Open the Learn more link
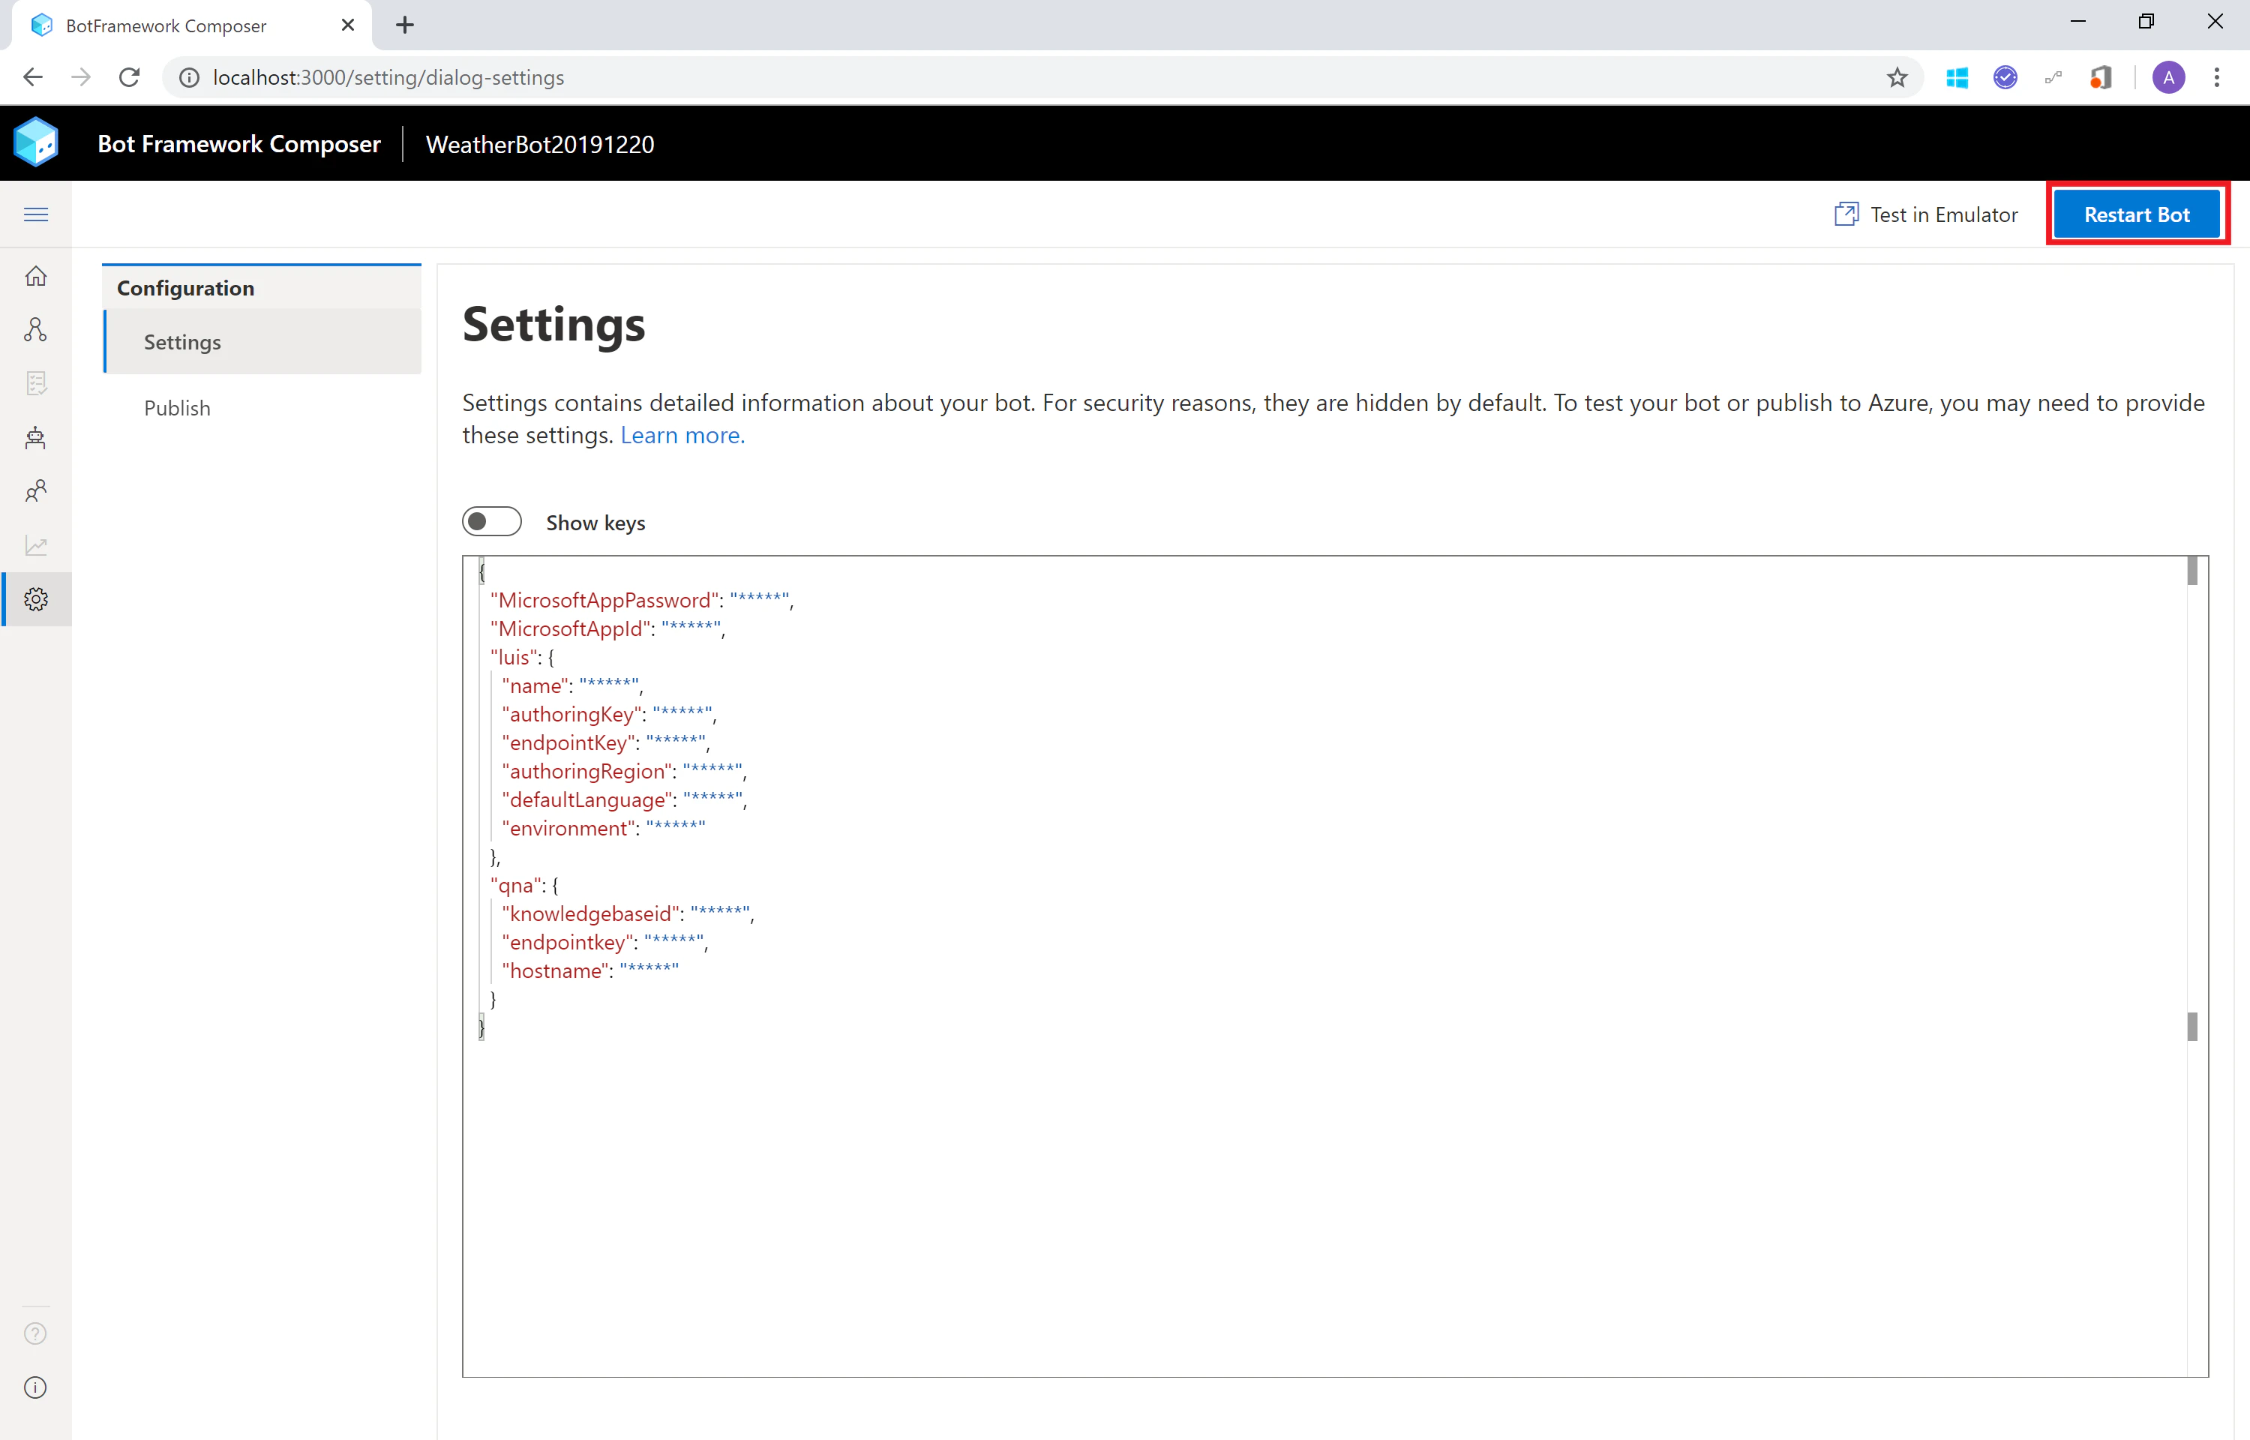This screenshot has height=1440, width=2250. click(x=682, y=436)
